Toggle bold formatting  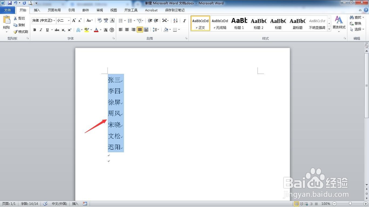(x=35, y=30)
